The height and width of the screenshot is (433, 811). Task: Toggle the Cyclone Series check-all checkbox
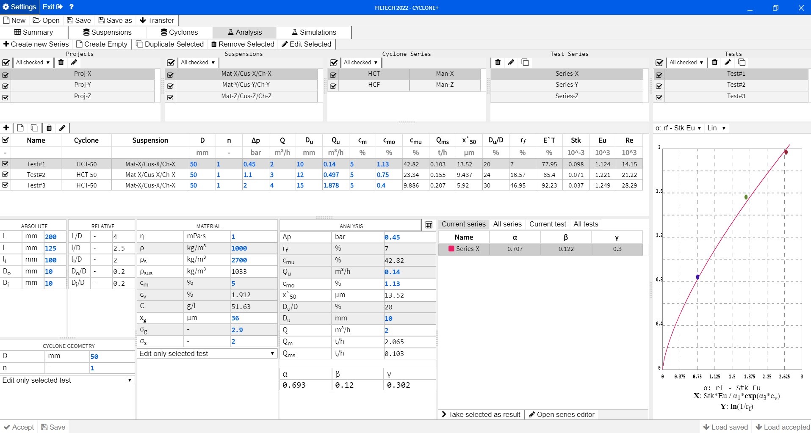click(334, 63)
